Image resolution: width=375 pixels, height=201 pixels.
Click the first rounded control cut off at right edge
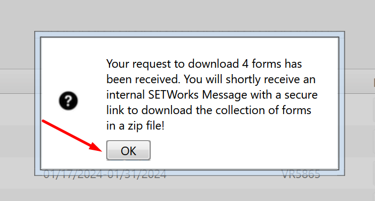(374, 110)
